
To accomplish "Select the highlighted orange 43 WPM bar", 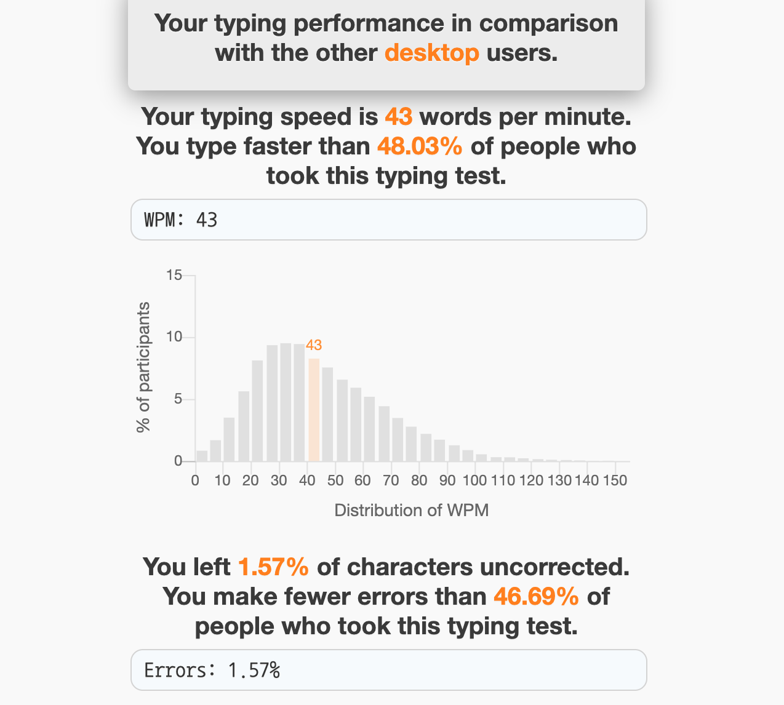I will pyautogui.click(x=314, y=410).
